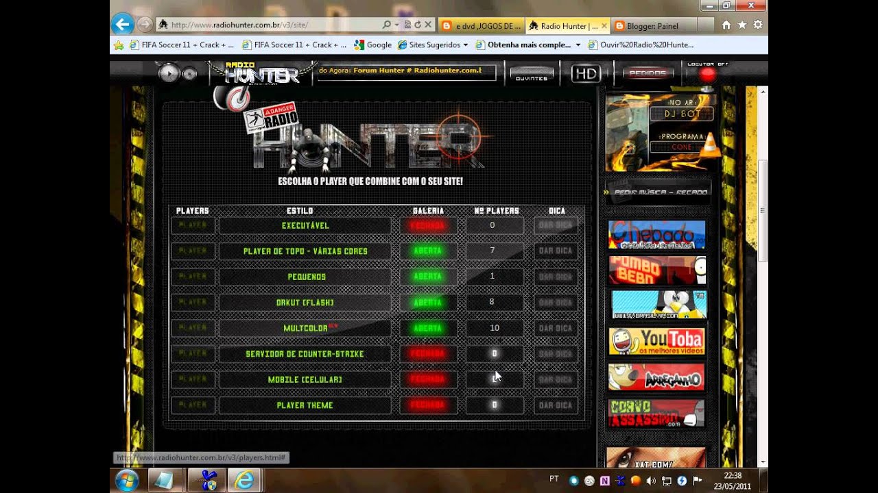This screenshot has height=493, width=878.
Task: Open the Windows Start button
Action: coord(127,481)
